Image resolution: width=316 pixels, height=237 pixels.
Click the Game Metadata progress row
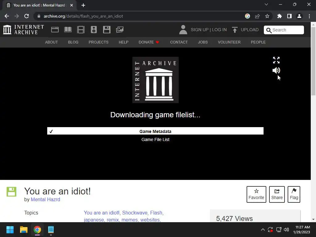point(155,131)
